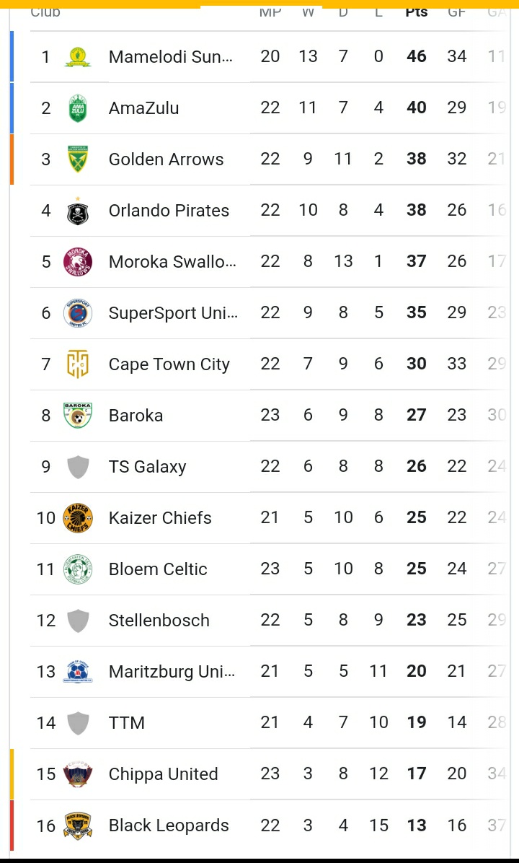Click the MP column header
Screen dimensions: 519x863
pyautogui.click(x=270, y=12)
